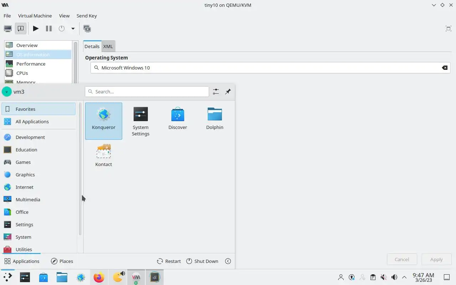This screenshot has width=456, height=285.
Task: Click the vm3 user avatar
Action: tap(6, 92)
